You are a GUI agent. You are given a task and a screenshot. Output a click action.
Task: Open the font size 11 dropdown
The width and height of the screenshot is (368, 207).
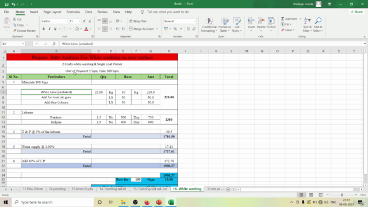click(79, 21)
